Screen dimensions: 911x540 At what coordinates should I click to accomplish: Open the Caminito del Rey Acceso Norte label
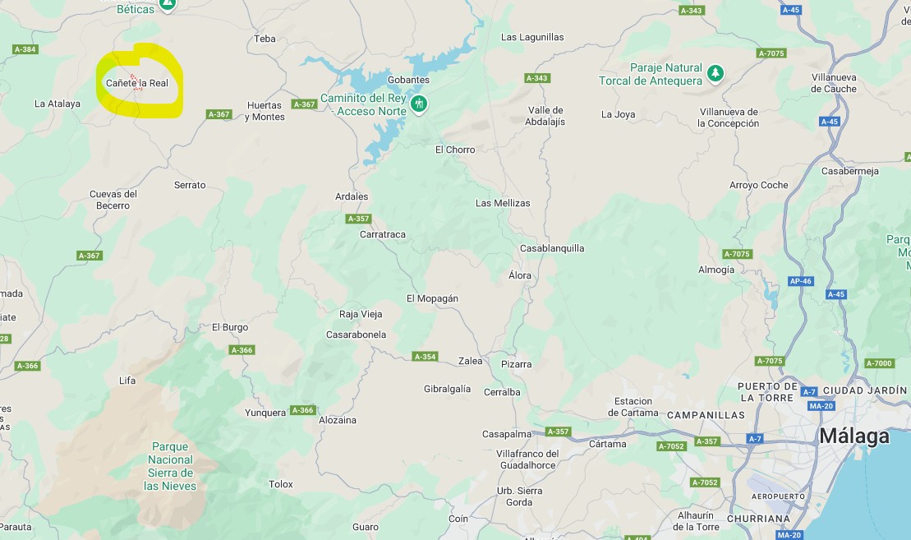point(363,104)
